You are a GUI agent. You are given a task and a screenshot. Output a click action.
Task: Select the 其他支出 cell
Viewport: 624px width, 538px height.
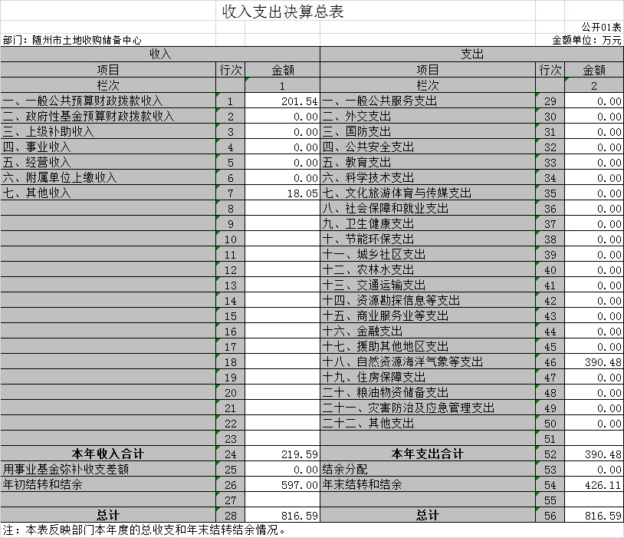click(x=428, y=423)
